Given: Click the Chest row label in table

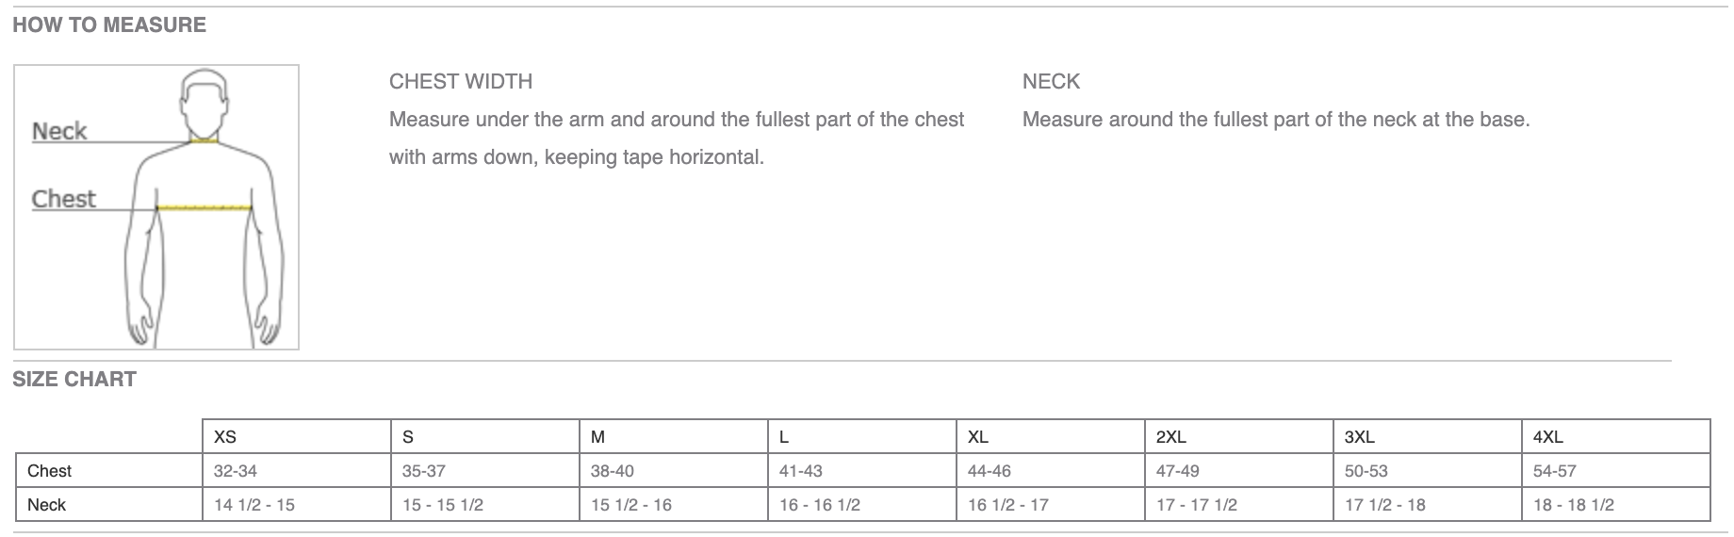Looking at the screenshot, I should tap(49, 471).
